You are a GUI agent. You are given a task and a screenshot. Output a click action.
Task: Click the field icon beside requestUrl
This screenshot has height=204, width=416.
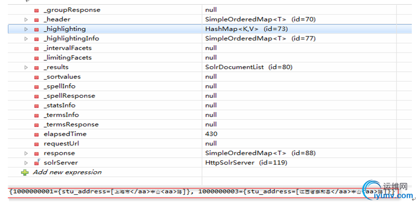click(x=37, y=144)
